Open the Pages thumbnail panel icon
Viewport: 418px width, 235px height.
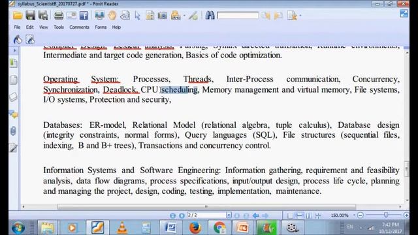[x=14, y=80]
